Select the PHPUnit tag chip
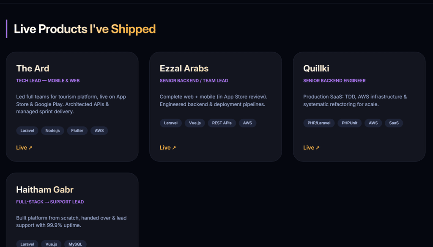This screenshot has height=247, width=433. pyautogui.click(x=349, y=123)
